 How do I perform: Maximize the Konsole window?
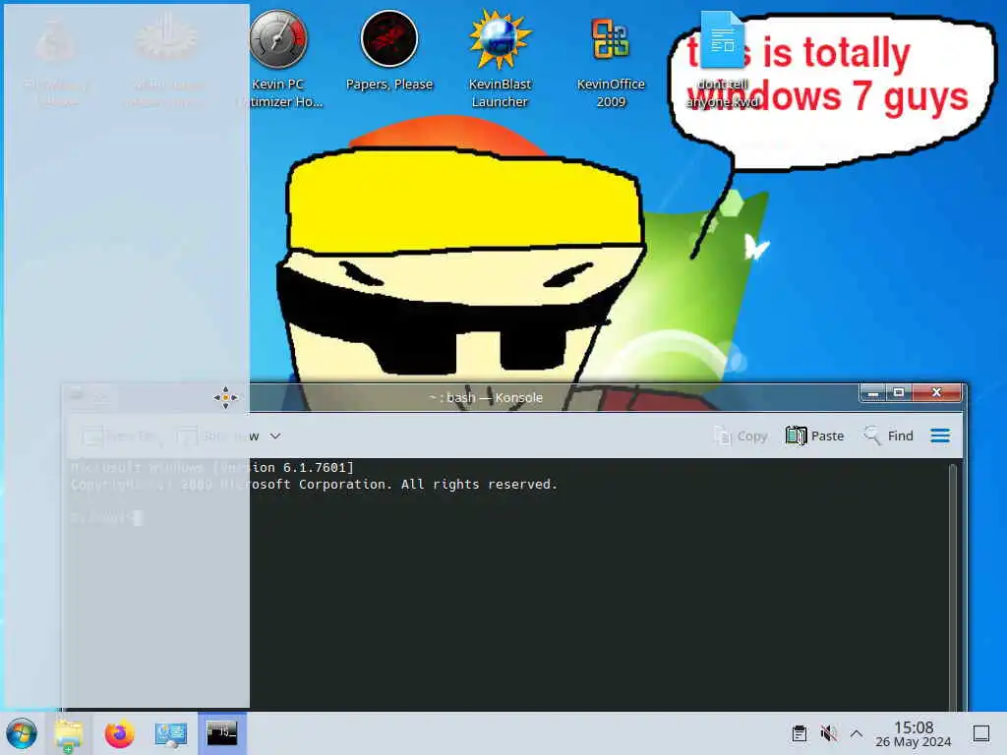pos(899,392)
